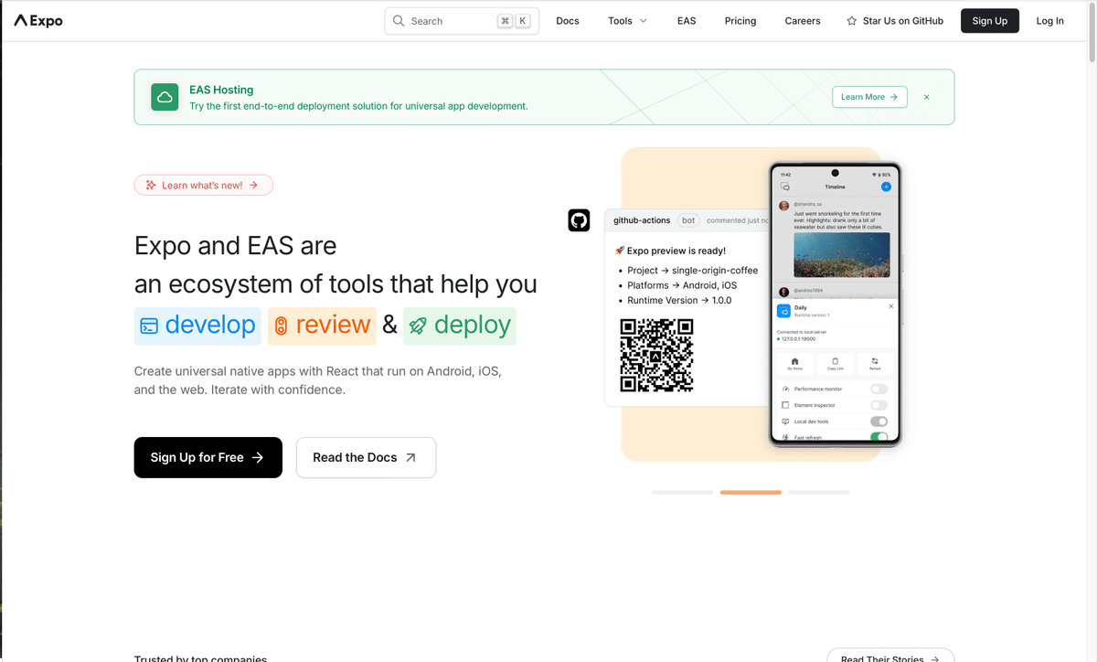Viewport: 1097px width, 662px height.
Task: Click the 'Platforms → Android, iOS' line
Action: pos(682,285)
